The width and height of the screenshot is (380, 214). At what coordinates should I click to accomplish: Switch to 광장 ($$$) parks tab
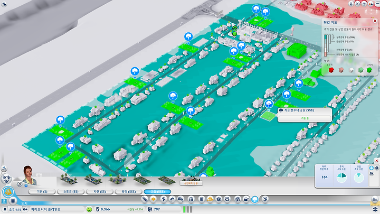(x=128, y=192)
